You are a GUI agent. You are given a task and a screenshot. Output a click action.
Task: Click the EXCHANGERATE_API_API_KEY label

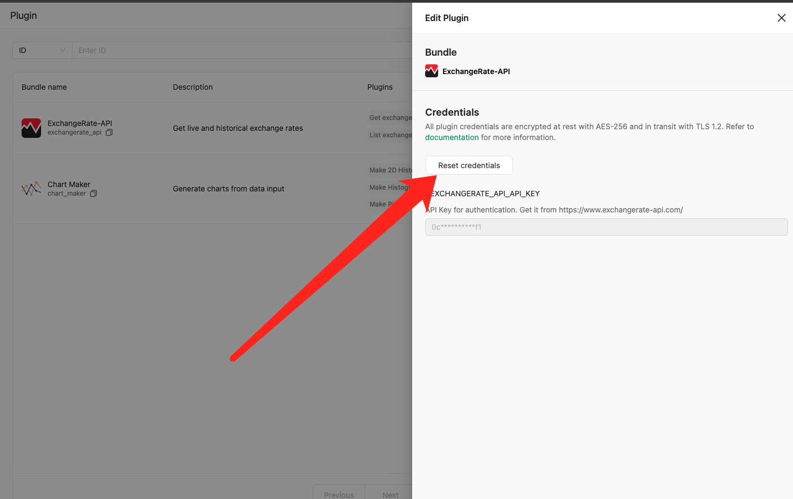pyautogui.click(x=485, y=194)
